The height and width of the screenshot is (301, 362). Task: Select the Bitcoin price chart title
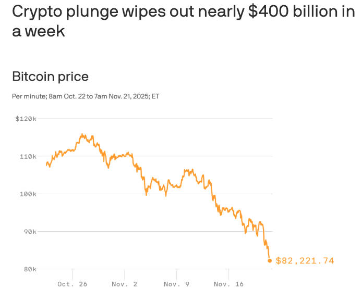click(50, 77)
